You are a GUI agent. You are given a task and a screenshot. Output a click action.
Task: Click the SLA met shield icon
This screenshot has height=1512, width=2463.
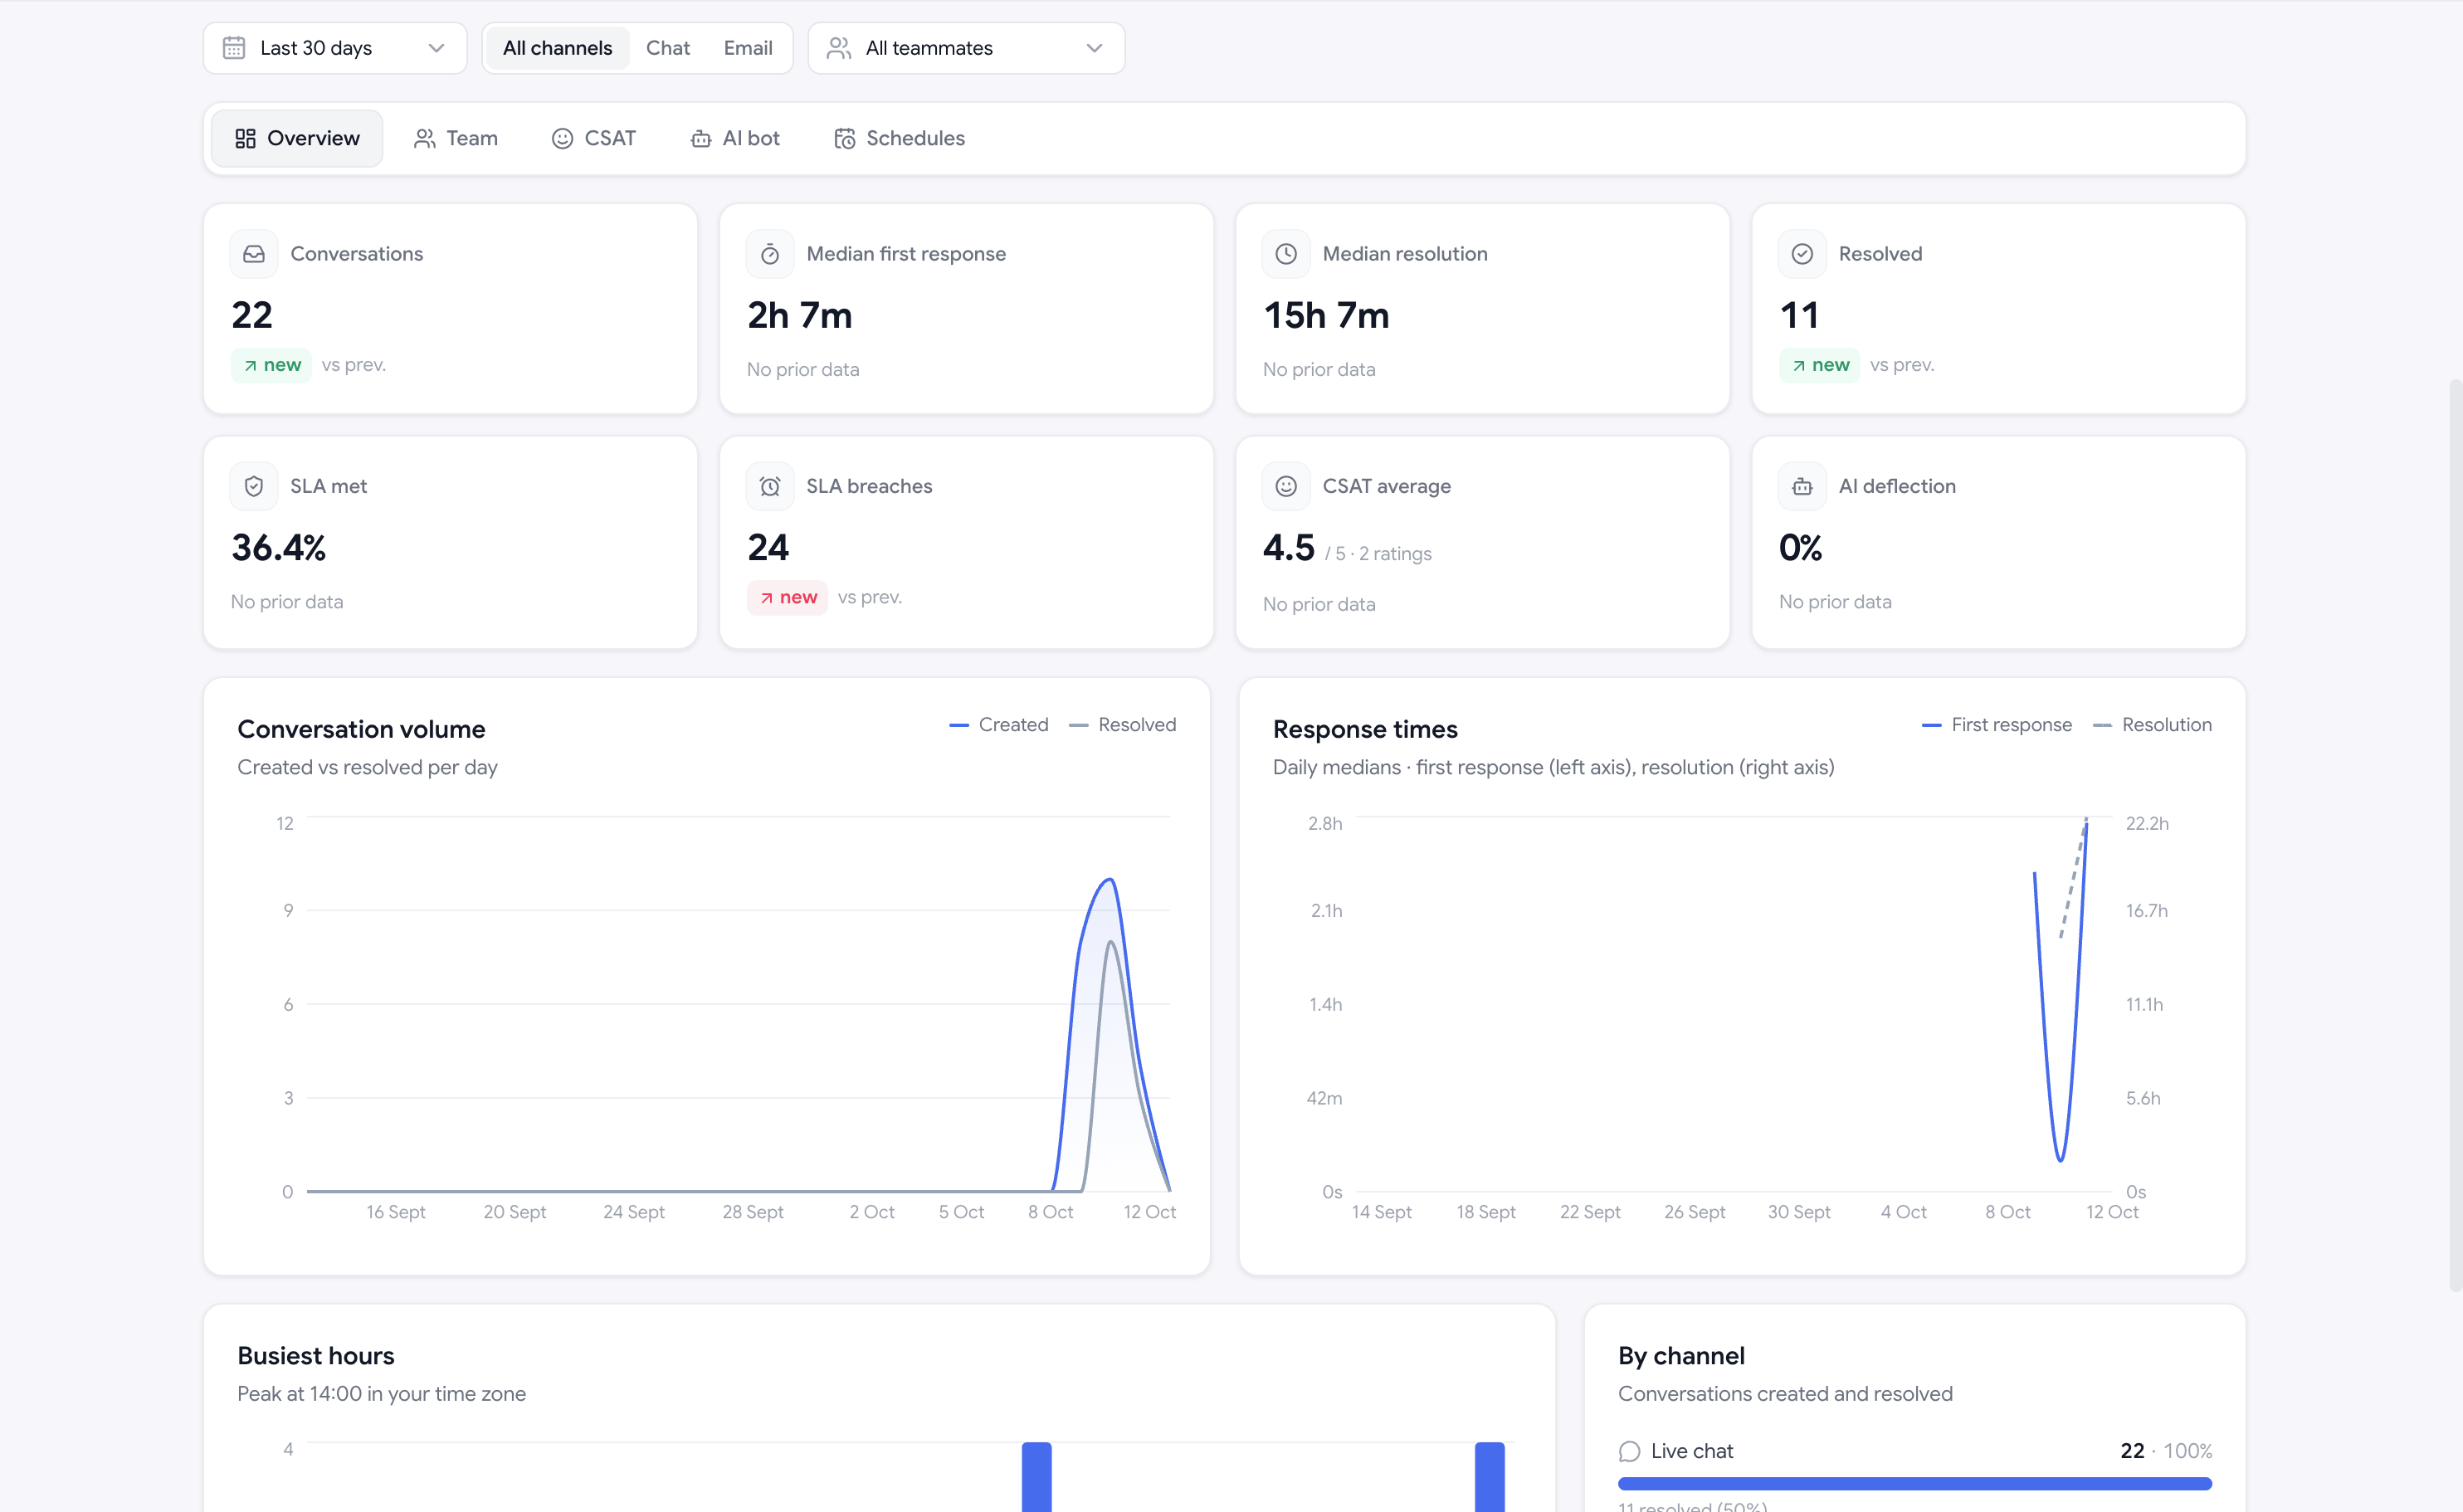[x=254, y=486]
